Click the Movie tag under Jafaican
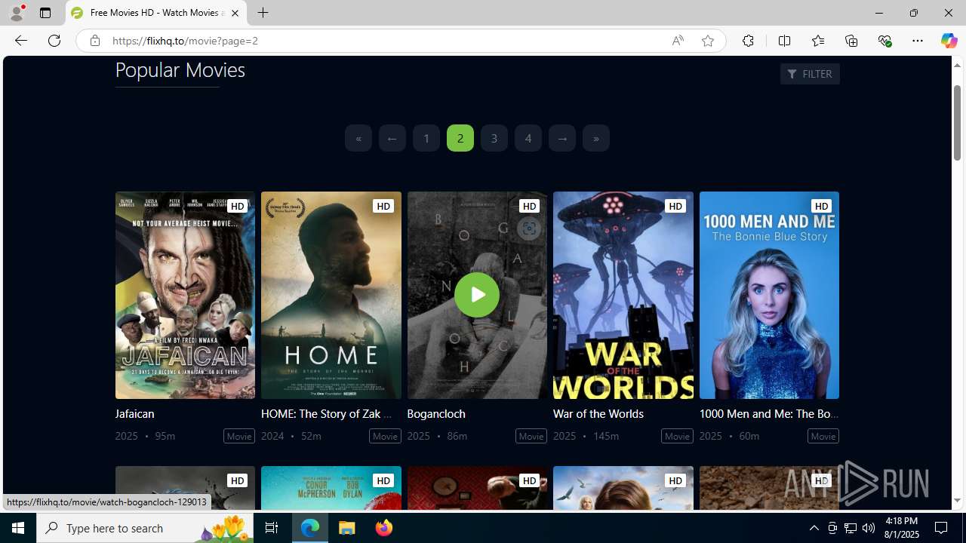 coord(239,436)
